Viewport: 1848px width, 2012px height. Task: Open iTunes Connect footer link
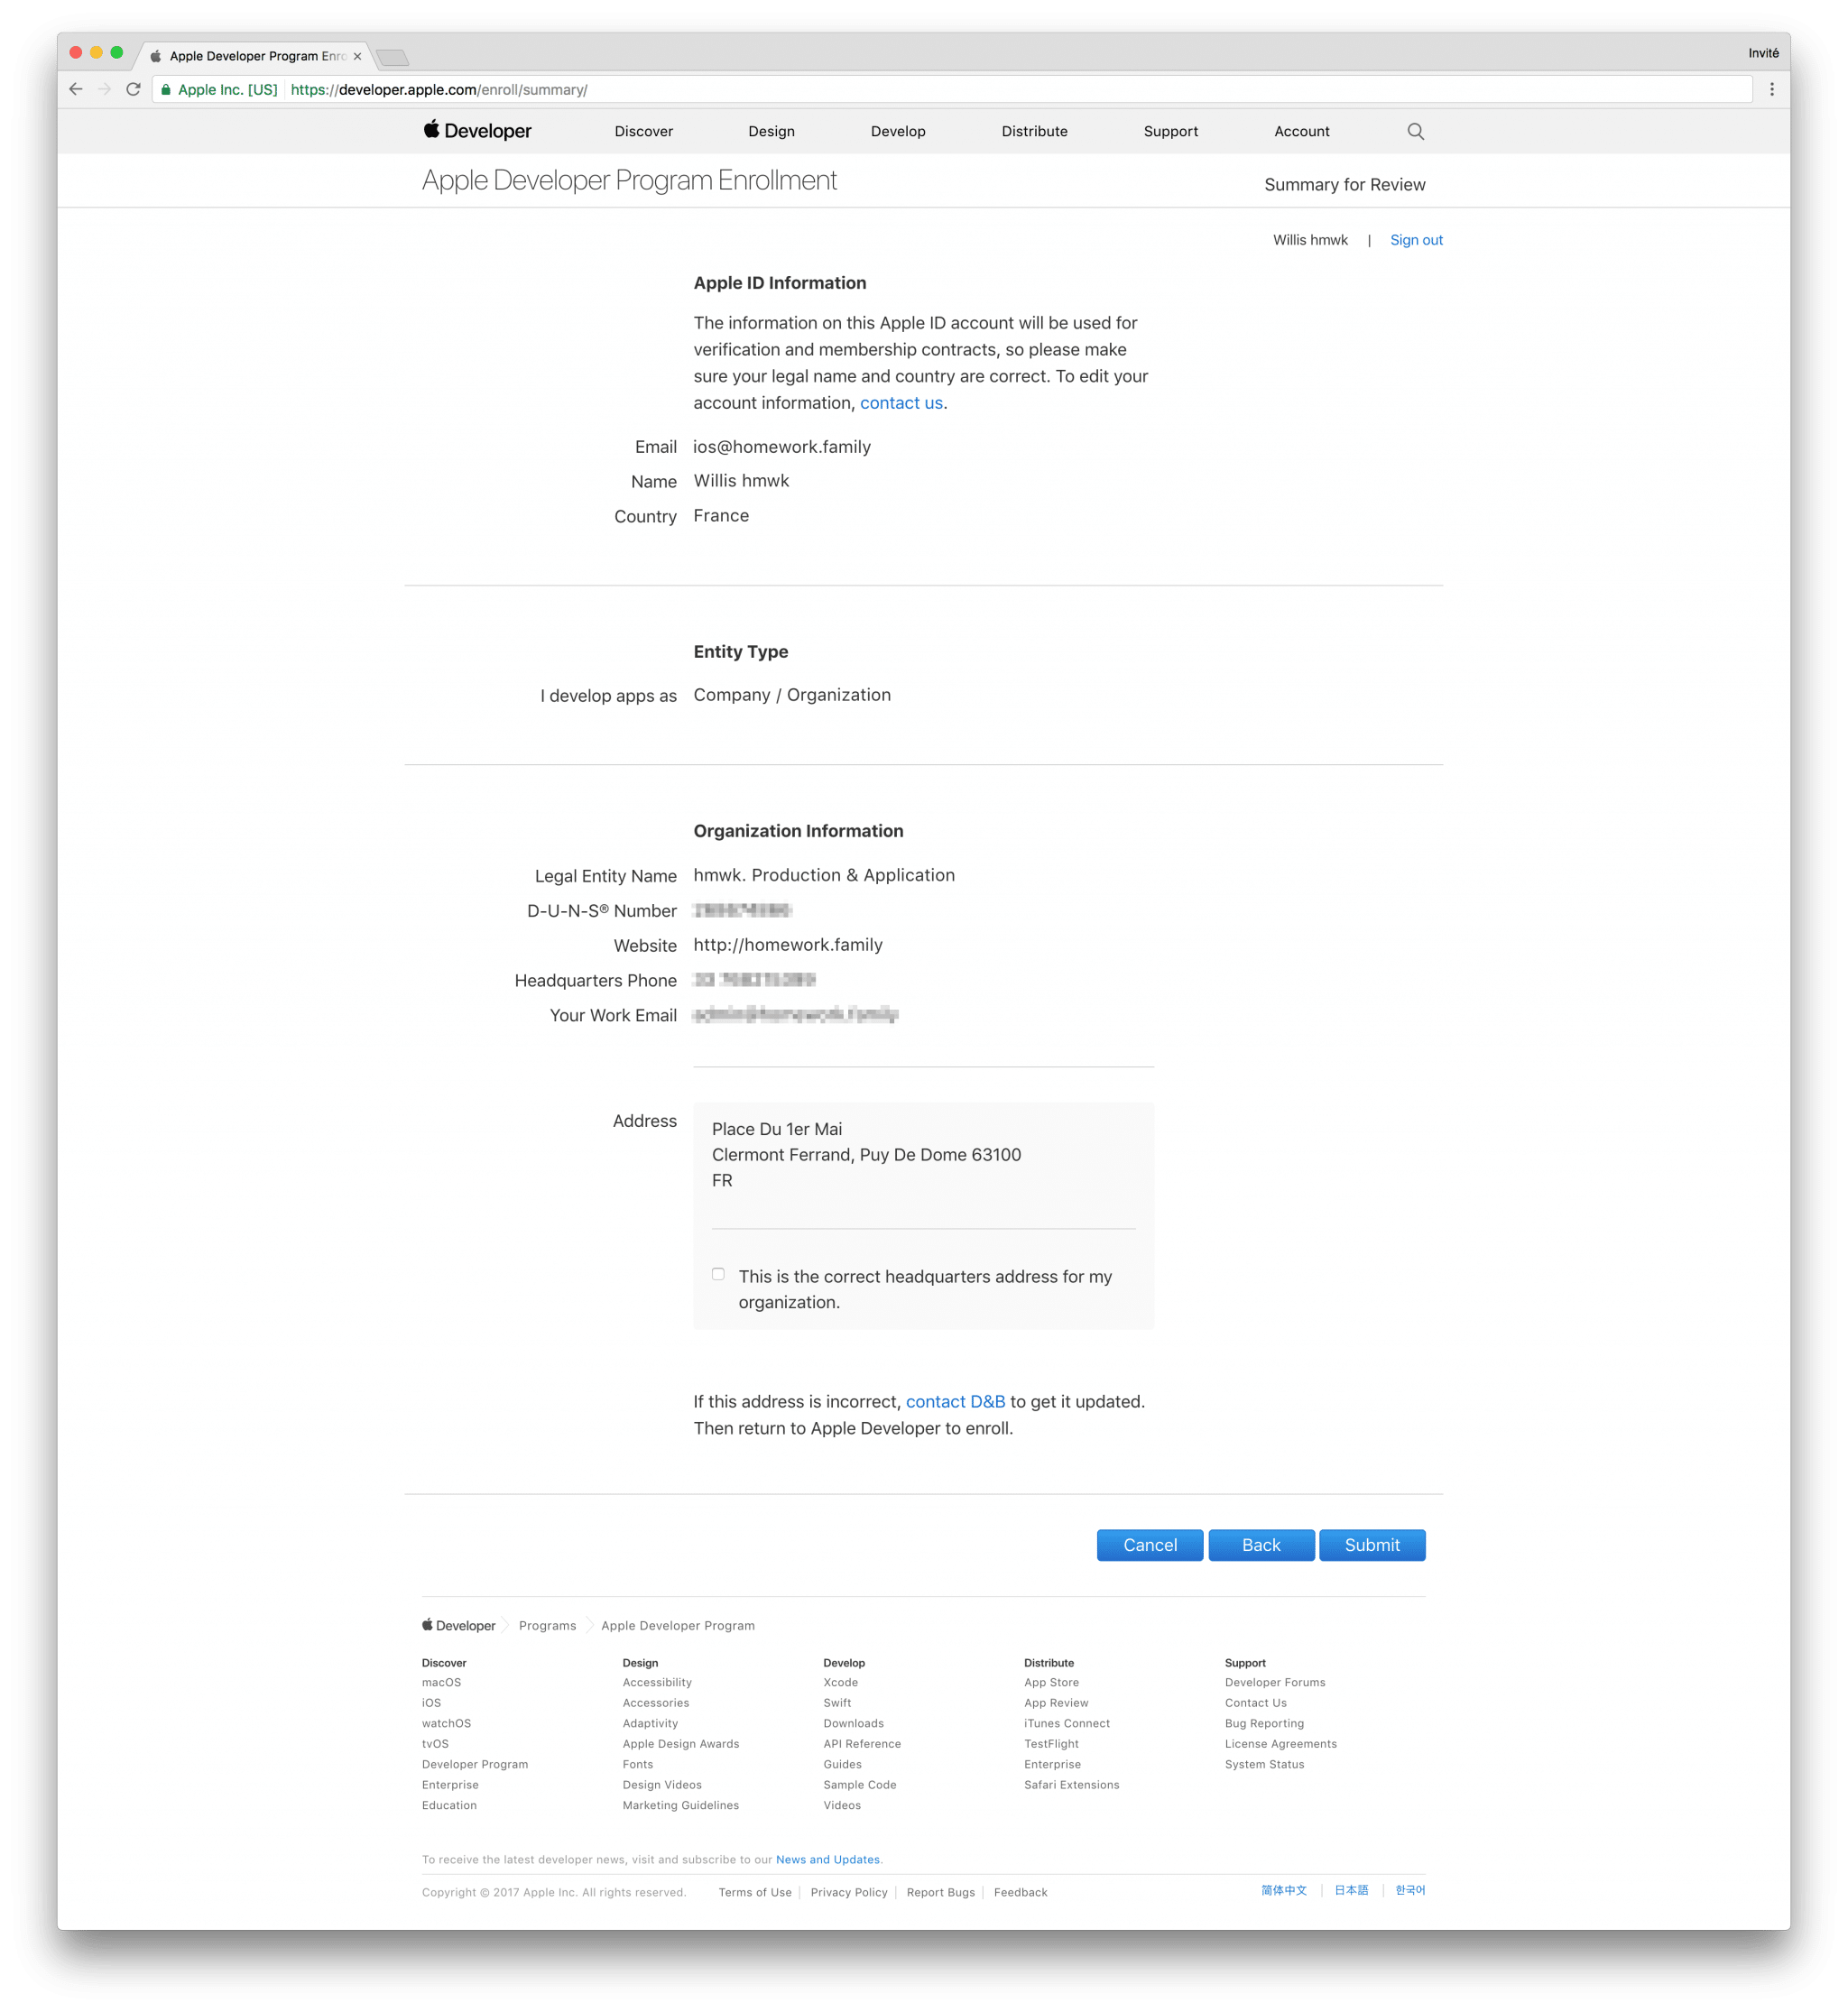pos(1066,1723)
